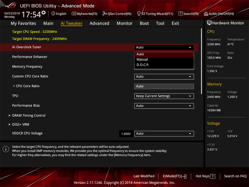This screenshot has height=187, width=249.
Task: Switch to the Advanced tab
Action: (99, 24)
